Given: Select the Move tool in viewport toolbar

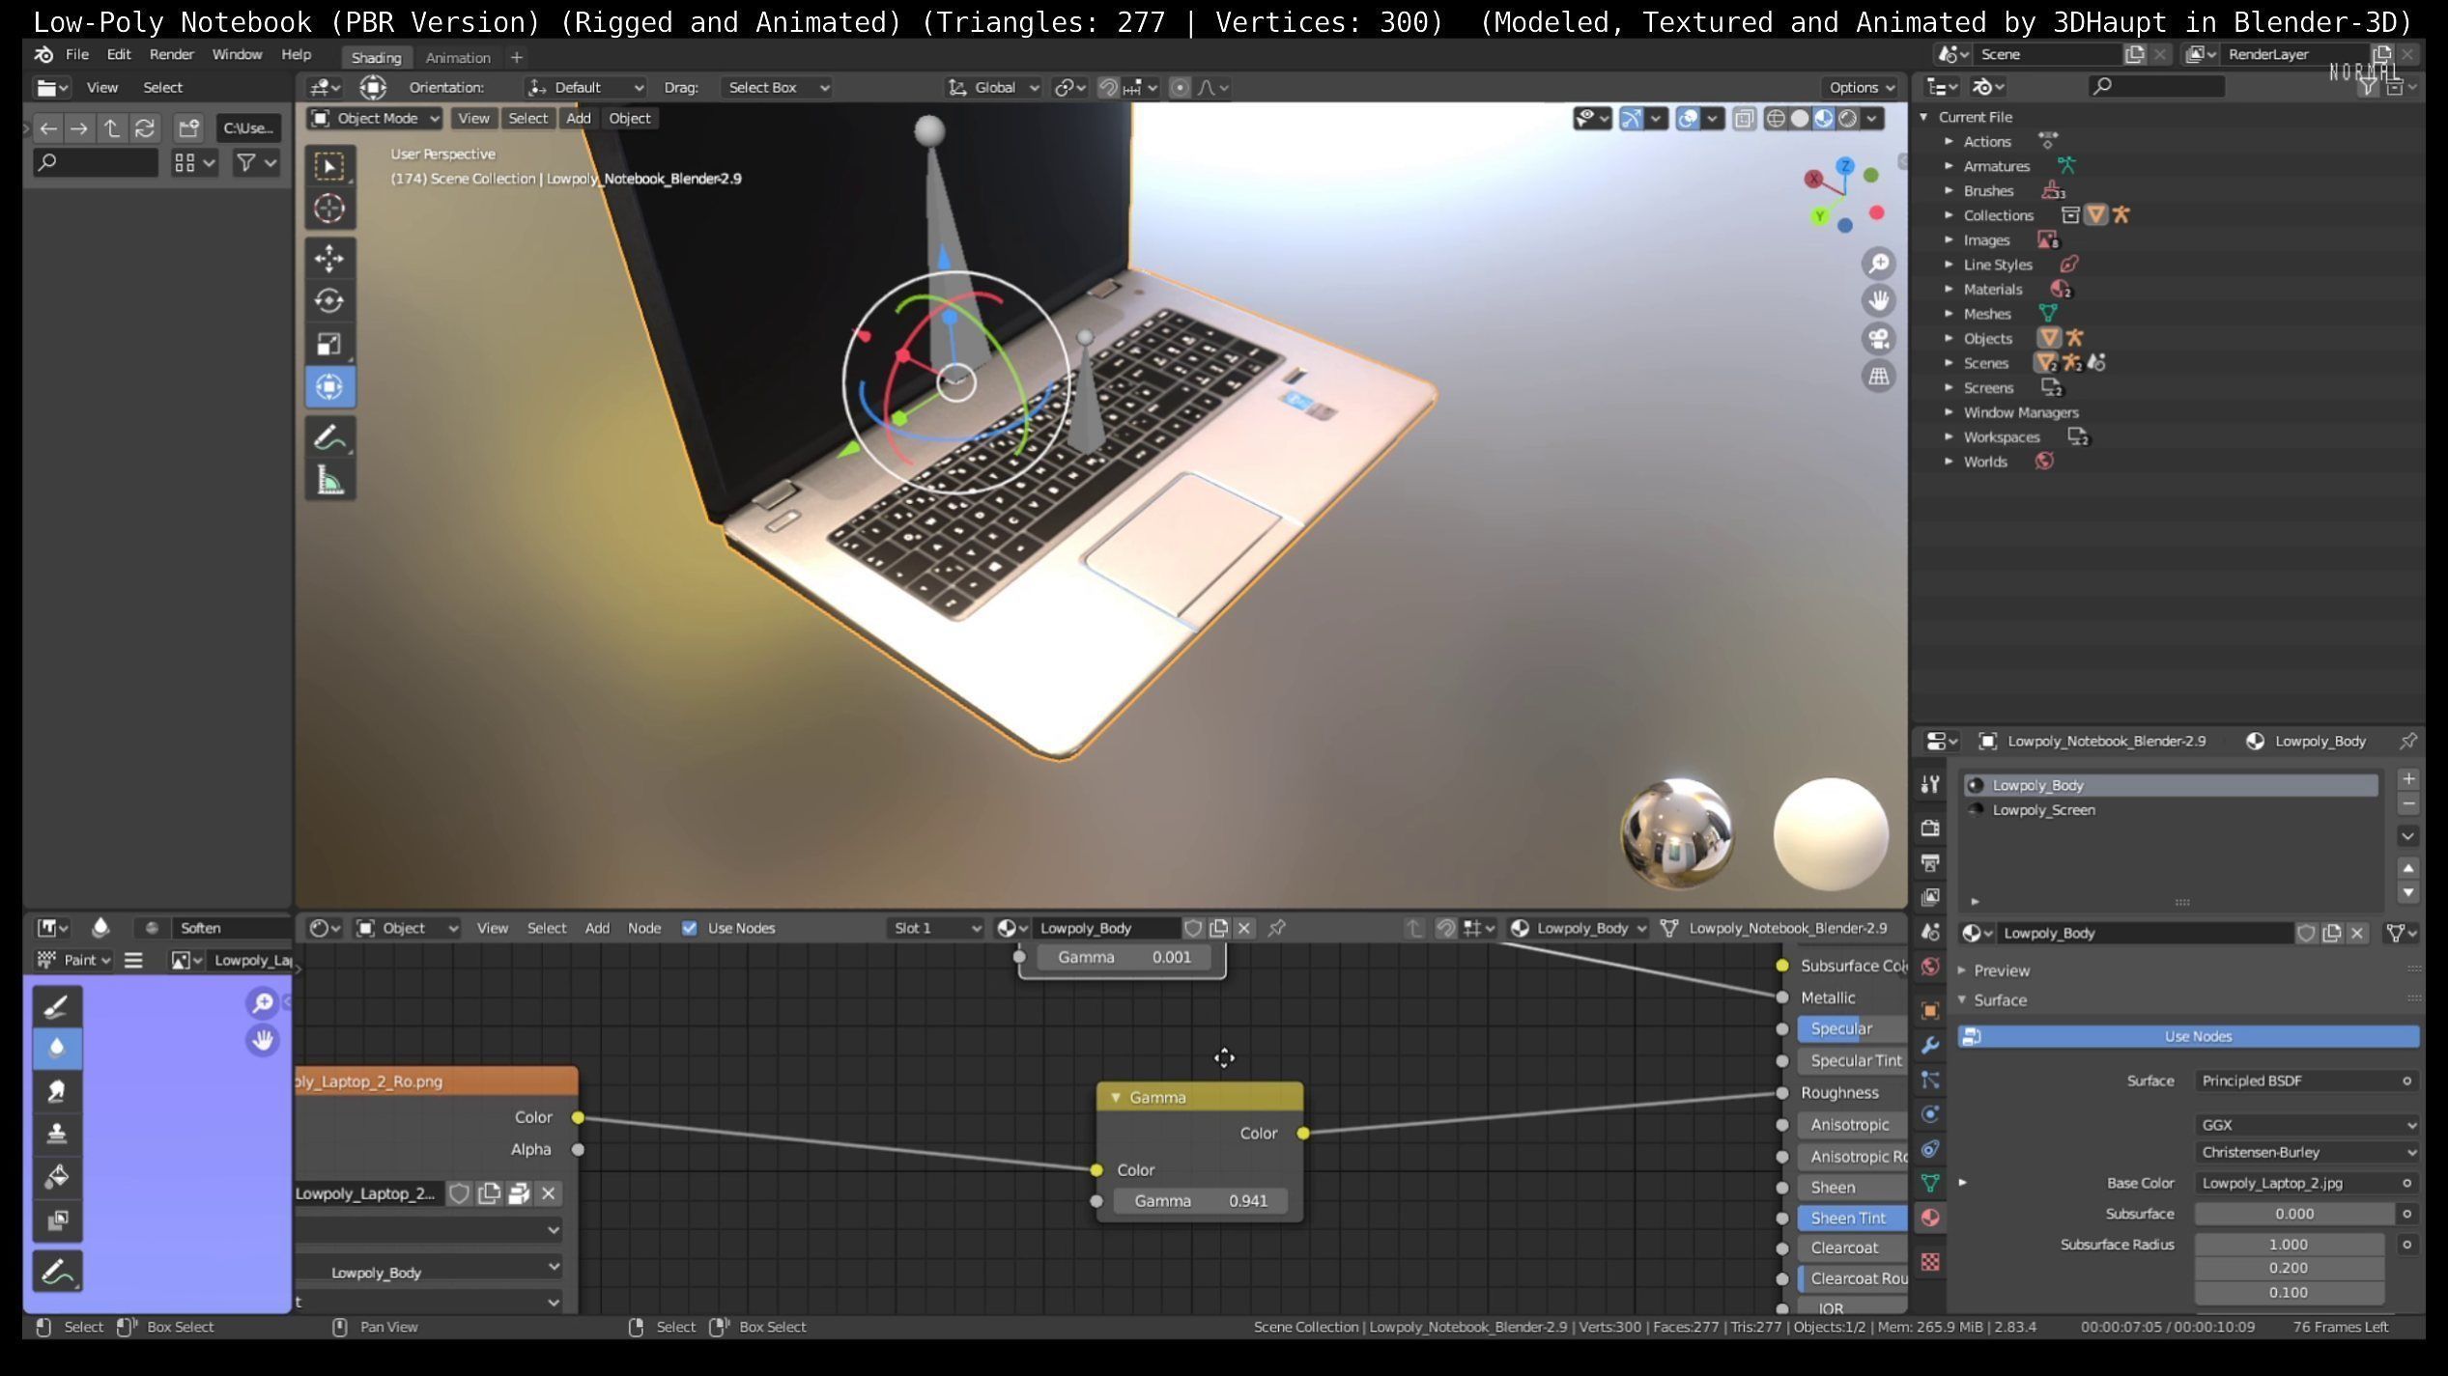Looking at the screenshot, I should [x=328, y=258].
